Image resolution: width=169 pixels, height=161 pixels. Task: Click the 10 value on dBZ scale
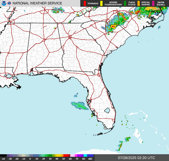click(37, 159)
